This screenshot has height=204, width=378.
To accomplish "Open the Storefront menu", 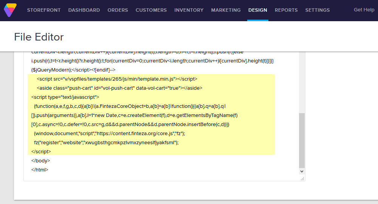I will pyautogui.click(x=43, y=10).
